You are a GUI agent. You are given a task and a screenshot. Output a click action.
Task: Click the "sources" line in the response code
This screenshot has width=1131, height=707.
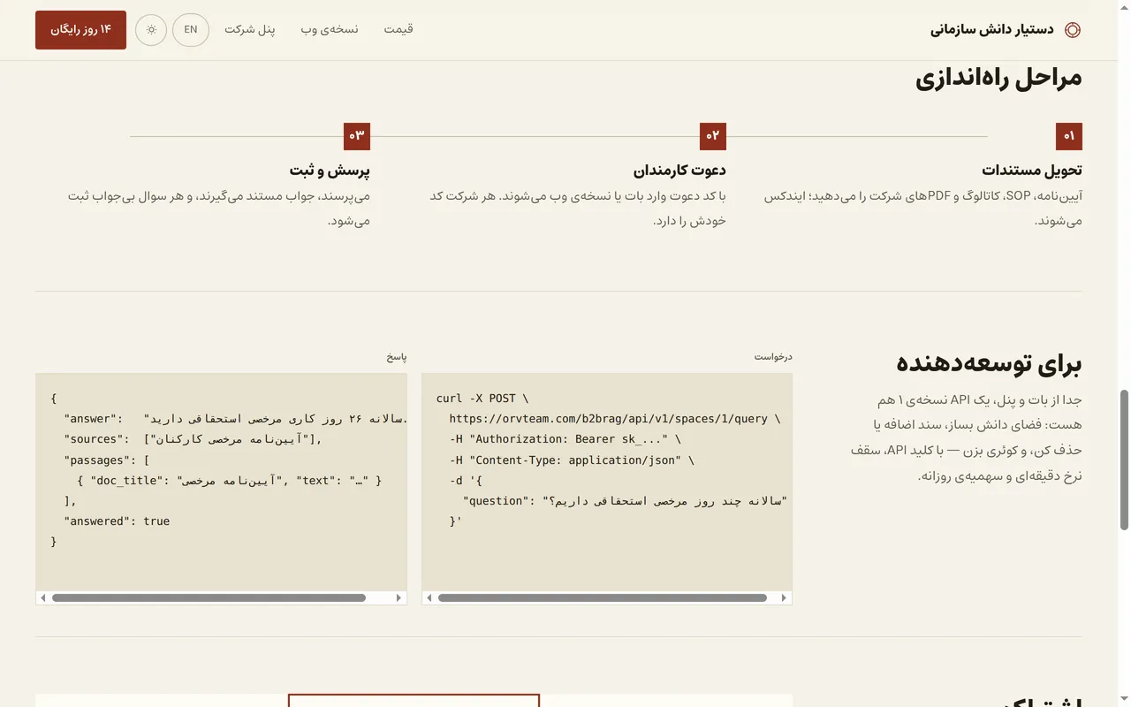point(193,439)
